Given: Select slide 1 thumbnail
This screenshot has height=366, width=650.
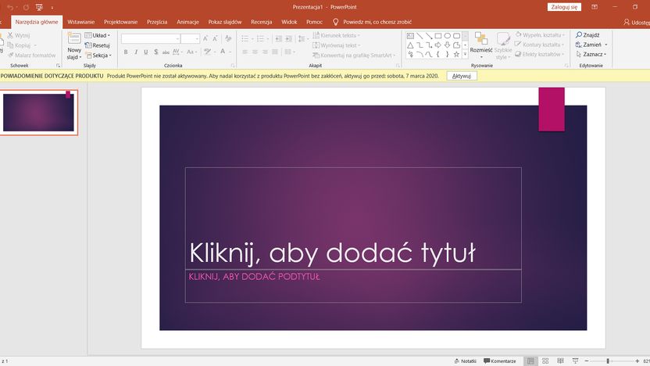Looking at the screenshot, I should [38, 113].
